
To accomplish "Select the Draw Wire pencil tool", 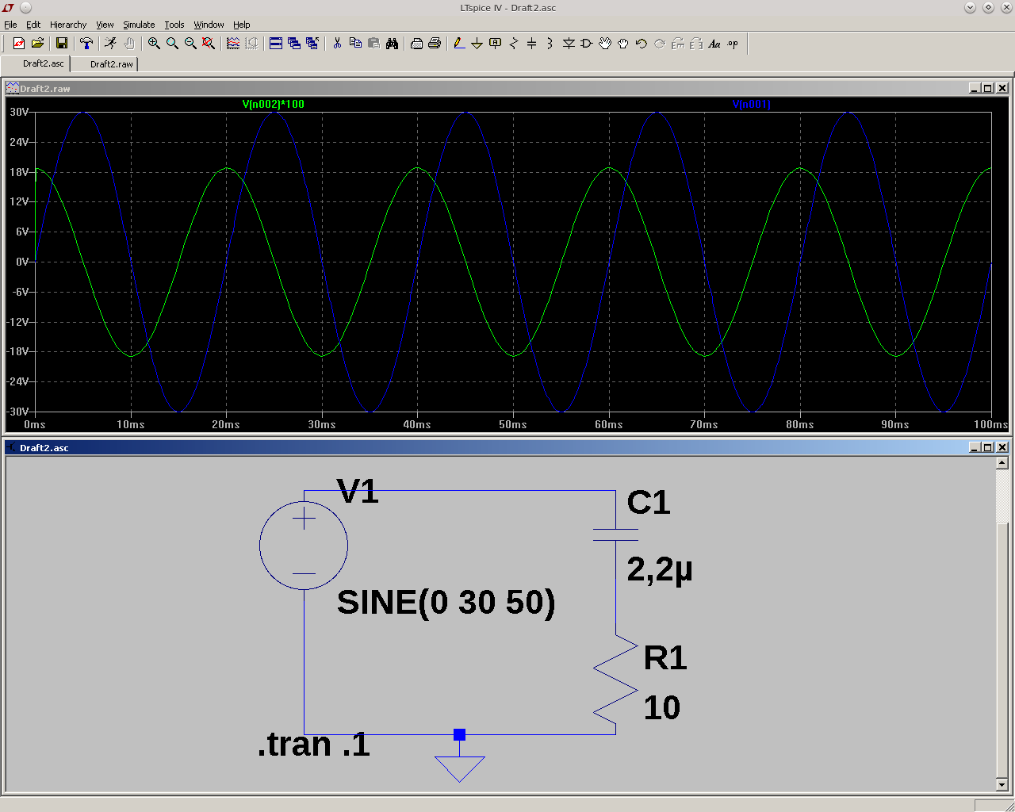I will coord(459,44).
